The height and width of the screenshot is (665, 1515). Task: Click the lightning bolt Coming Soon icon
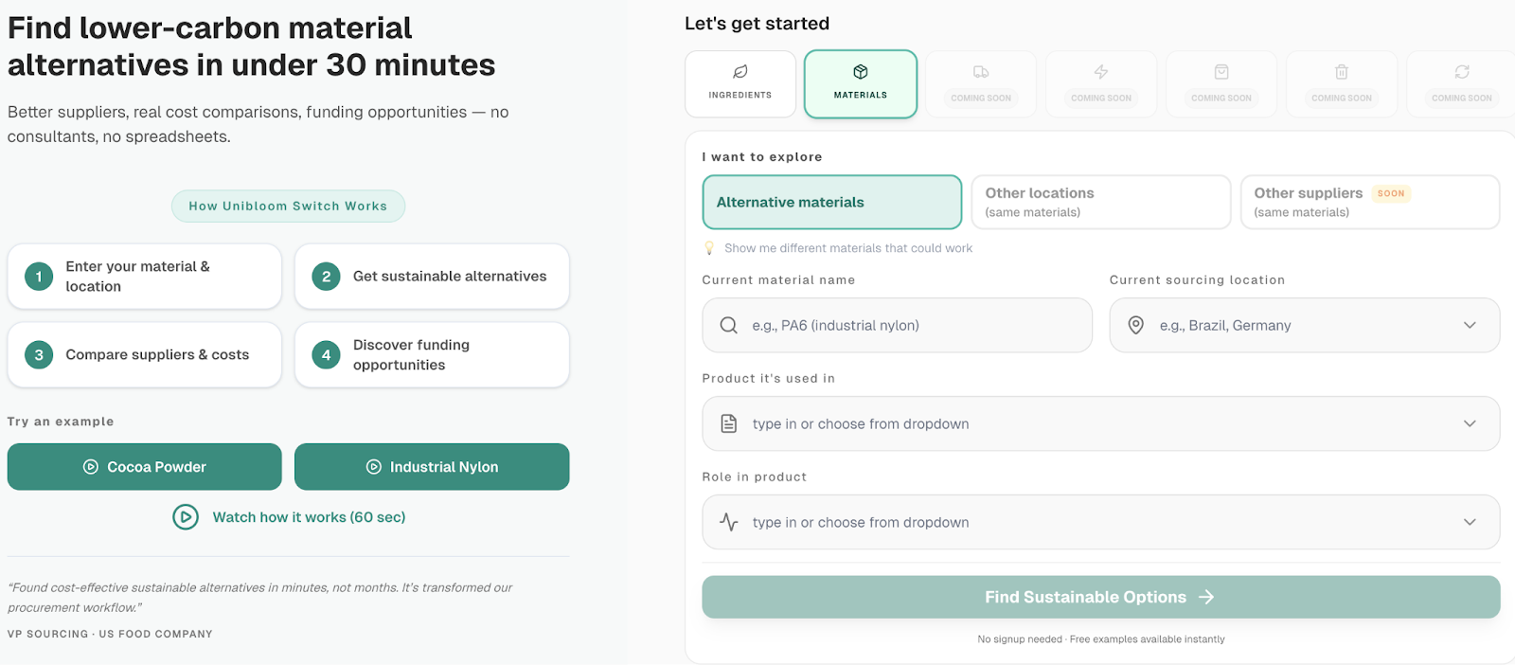point(1101,72)
